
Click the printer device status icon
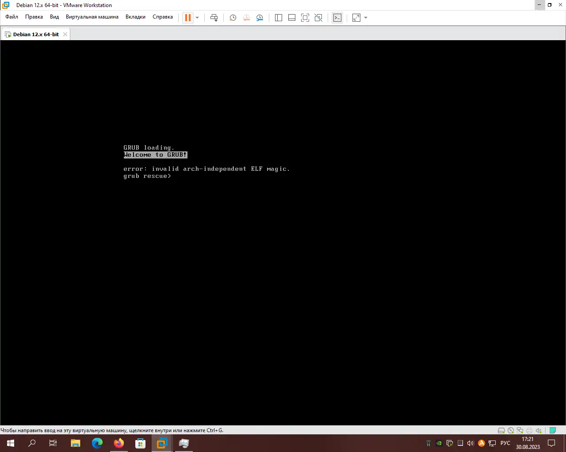pyautogui.click(x=529, y=430)
